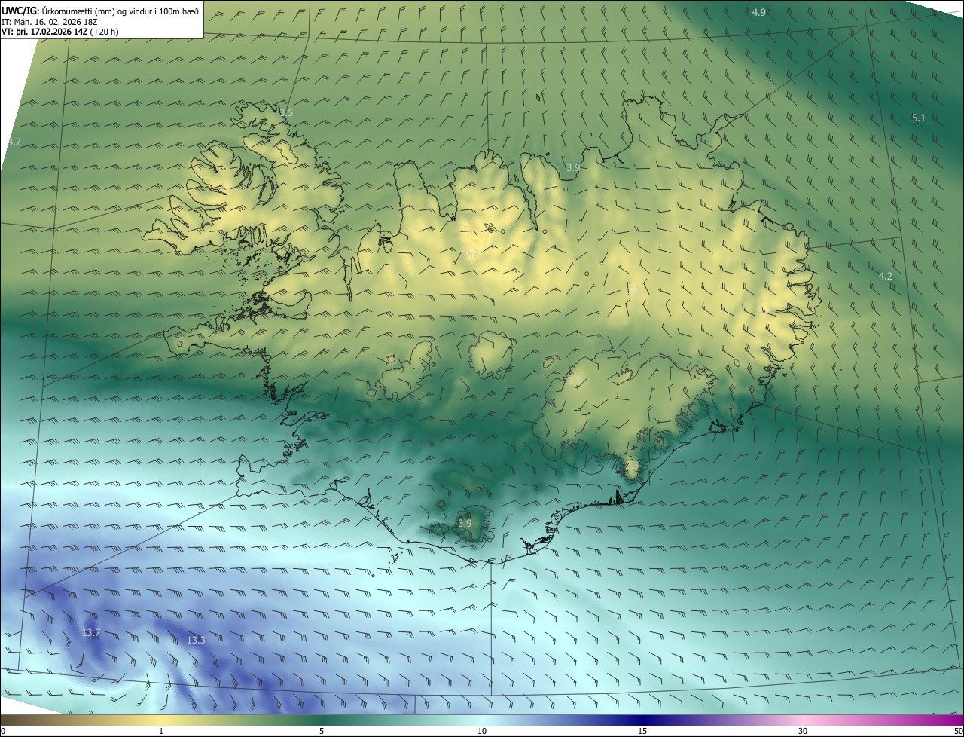Screen dimensions: 964x737
Task: Click the 5 tick label on the color scale
Action: click(322, 731)
